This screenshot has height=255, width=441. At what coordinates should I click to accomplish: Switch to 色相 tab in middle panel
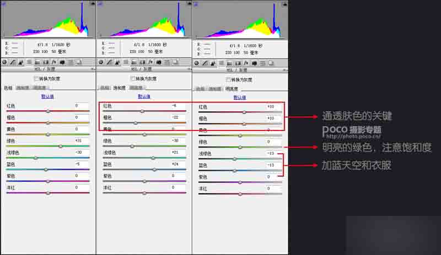[x=105, y=88]
